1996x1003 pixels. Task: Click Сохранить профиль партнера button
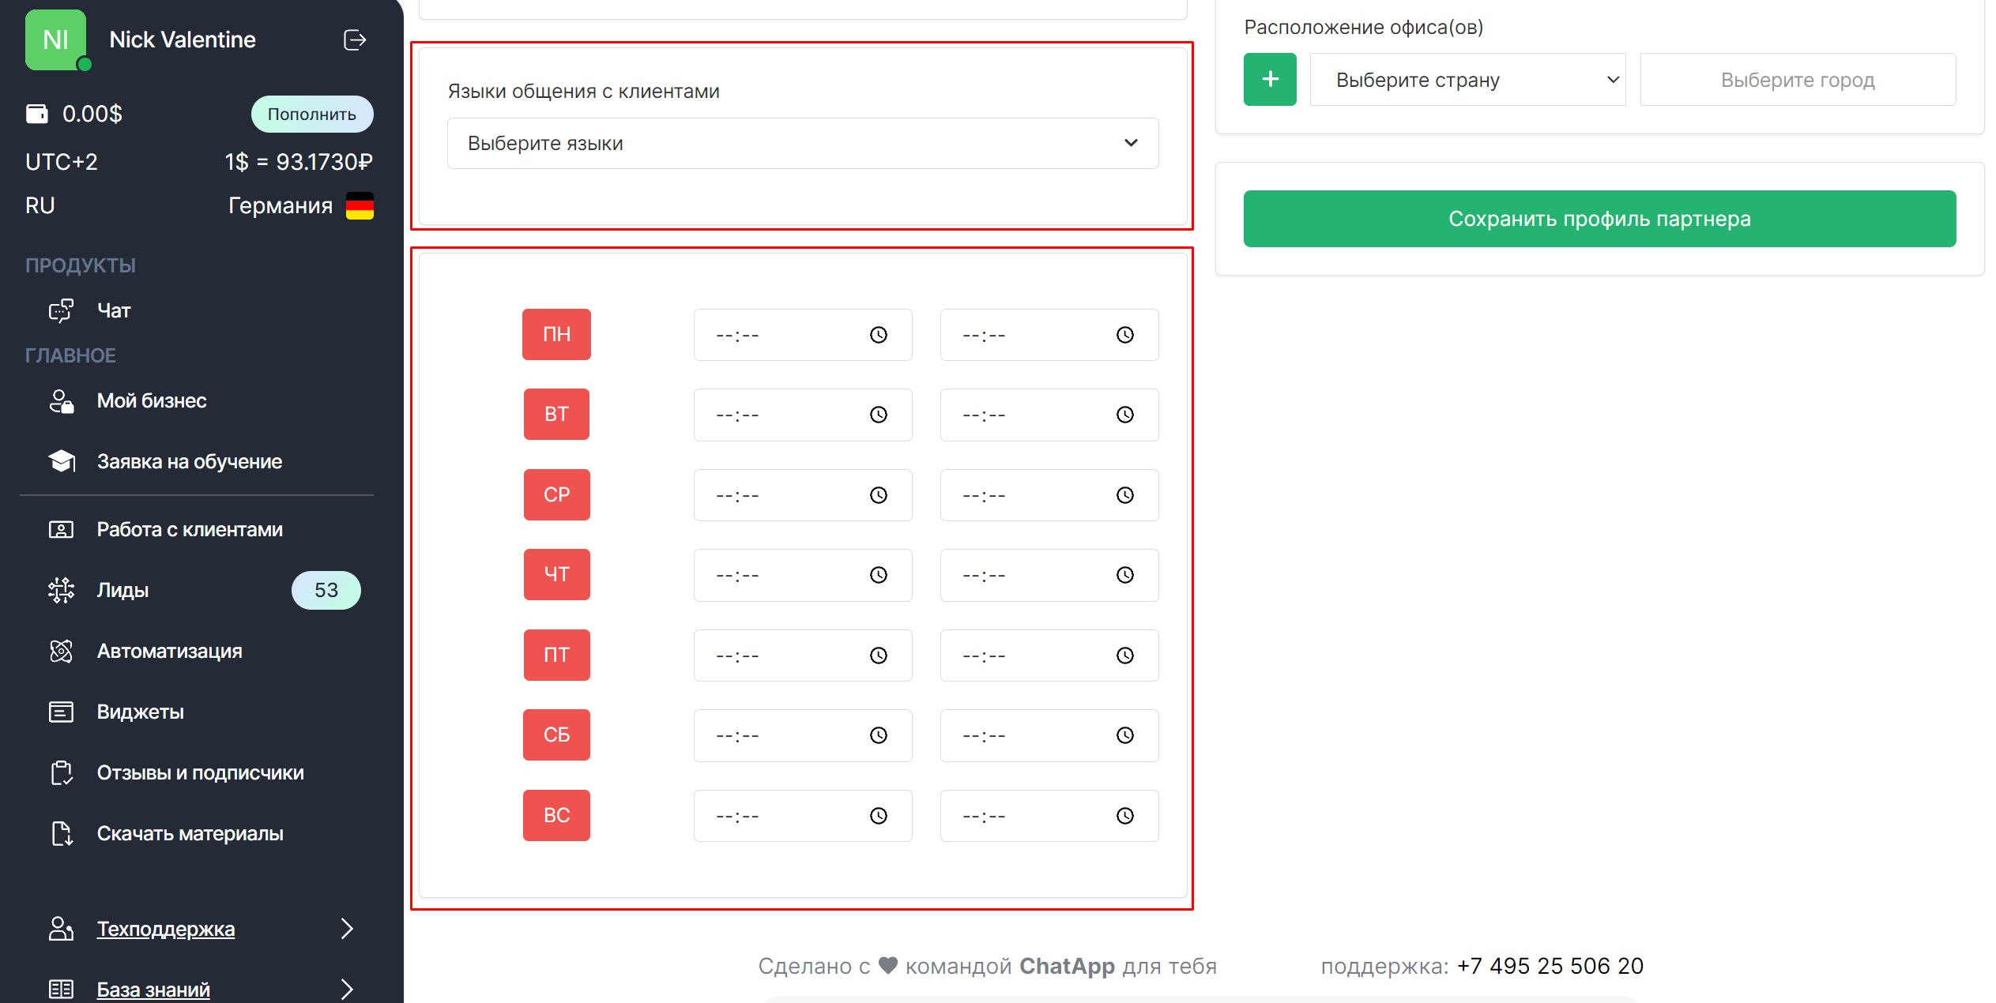tap(1599, 219)
